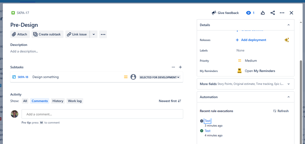The height and width of the screenshot is (144, 305).
Task: Add subtask with plus icon
Action: coord(180,67)
